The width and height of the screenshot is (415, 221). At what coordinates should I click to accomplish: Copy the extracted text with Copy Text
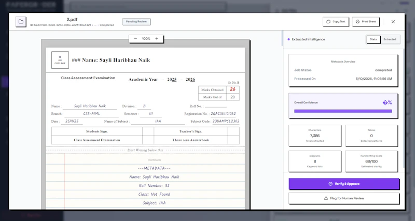(336, 22)
